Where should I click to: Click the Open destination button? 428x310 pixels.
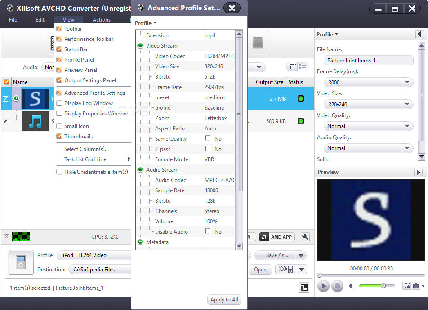tap(260, 269)
